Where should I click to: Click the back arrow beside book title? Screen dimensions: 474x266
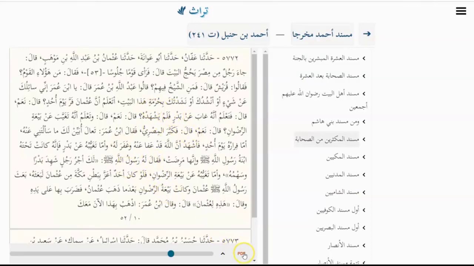click(367, 34)
